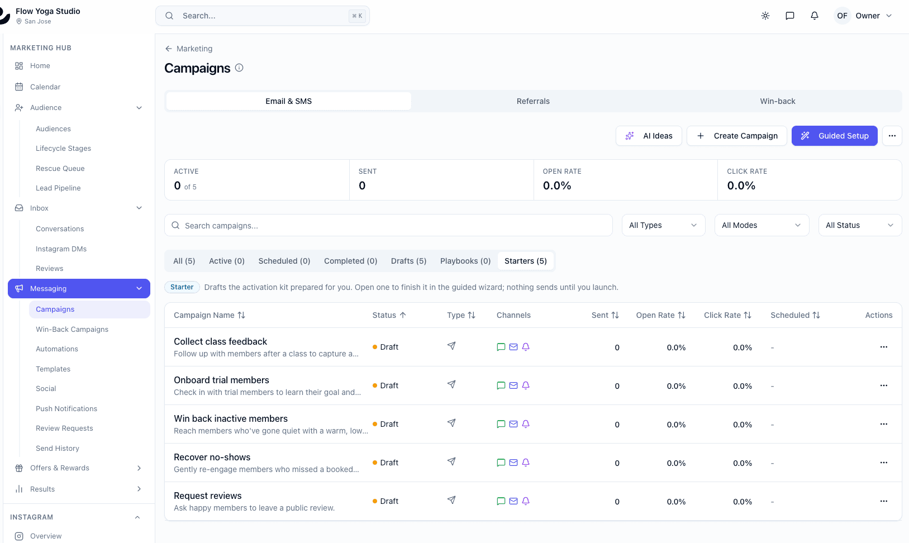Click the AI Ideas button
The height and width of the screenshot is (543, 909).
649,136
